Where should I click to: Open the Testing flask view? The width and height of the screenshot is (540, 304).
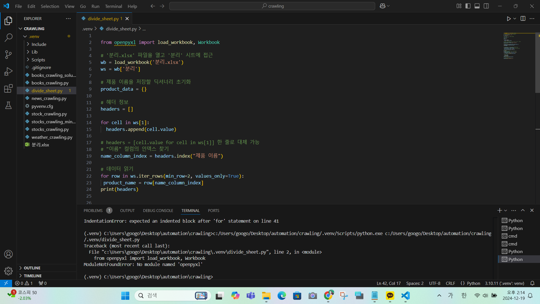click(8, 105)
